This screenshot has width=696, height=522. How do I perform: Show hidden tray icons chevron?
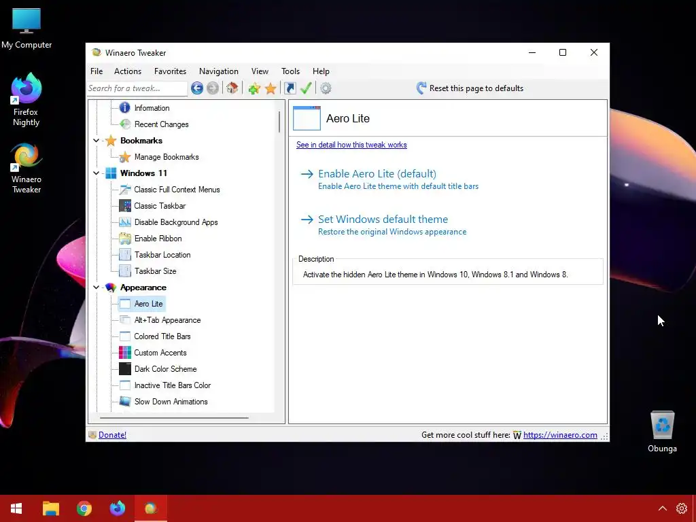click(662, 508)
